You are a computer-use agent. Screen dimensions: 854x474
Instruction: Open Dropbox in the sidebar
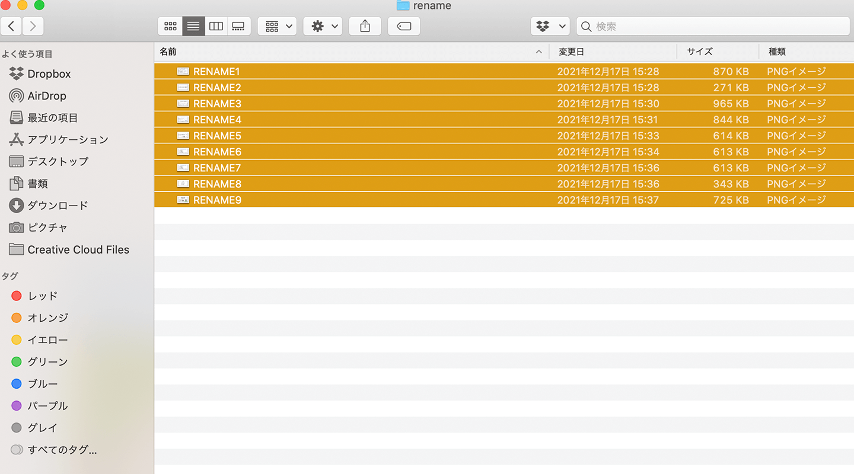(40, 74)
